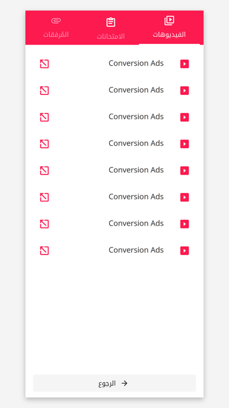Screen dimensions: 229x408
Task: Click external-open icon of seventh Conversion Ads row
Action: click(44, 224)
